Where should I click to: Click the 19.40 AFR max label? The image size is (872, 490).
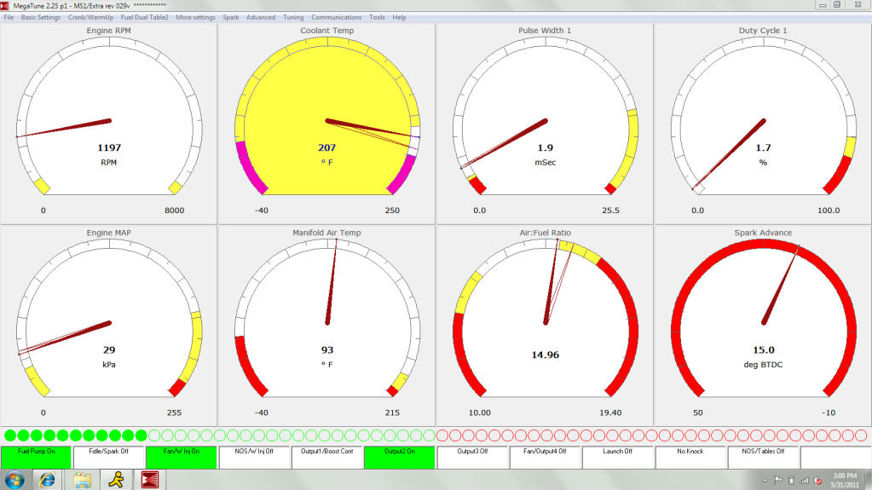610,412
